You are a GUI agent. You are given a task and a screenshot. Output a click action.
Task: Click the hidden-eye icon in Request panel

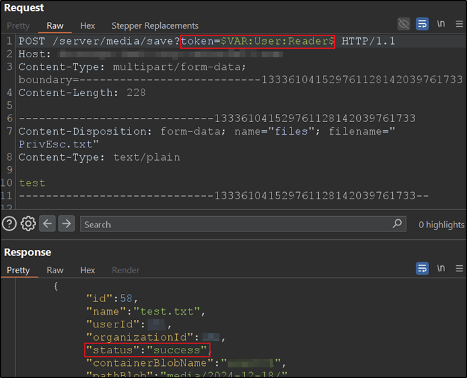pyautogui.click(x=404, y=25)
